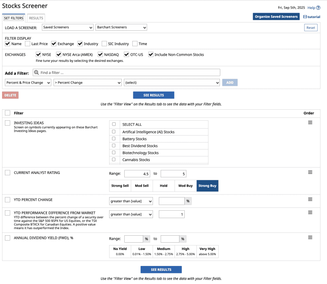Expand the Barchart Screeners dropdown
The image size is (327, 284).
pyautogui.click(x=121, y=27)
